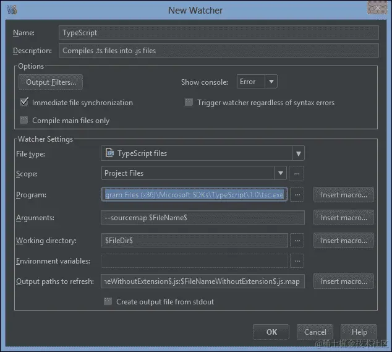Open the Environment variables editor

click(297, 261)
